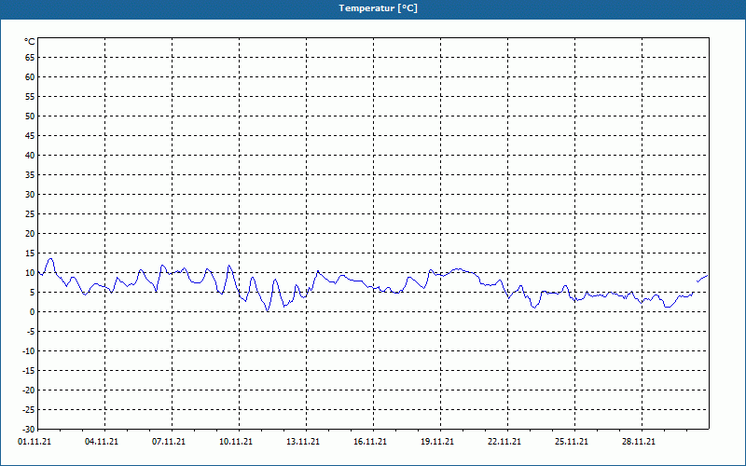The height and width of the screenshot is (466, 746).
Task: Click the 40 value on the temperature axis
Action: pyautogui.click(x=30, y=155)
